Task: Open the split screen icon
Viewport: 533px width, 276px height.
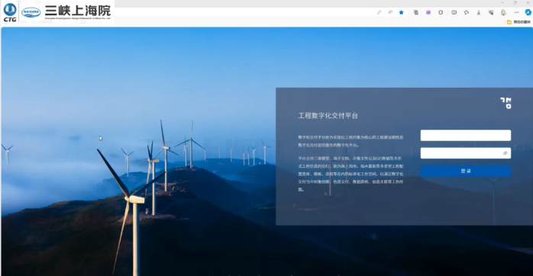Action: pyautogui.click(x=454, y=12)
